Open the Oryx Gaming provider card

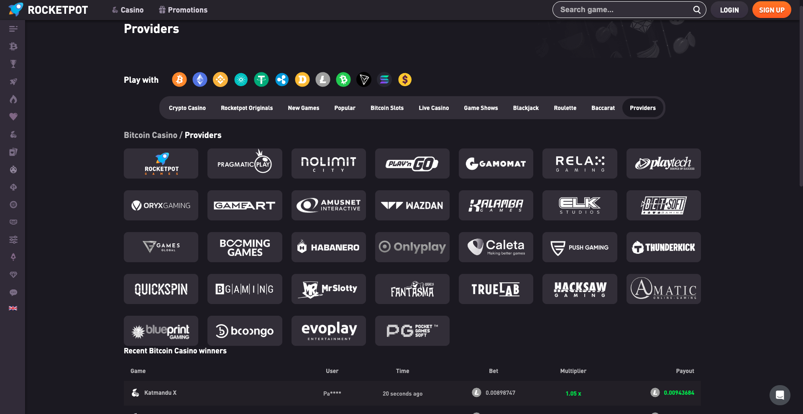pos(161,205)
